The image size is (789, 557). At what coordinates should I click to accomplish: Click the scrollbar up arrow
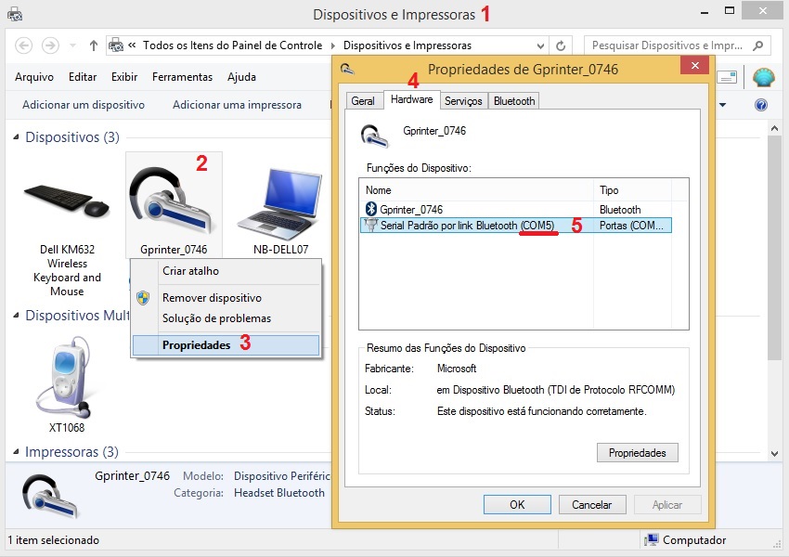point(774,129)
